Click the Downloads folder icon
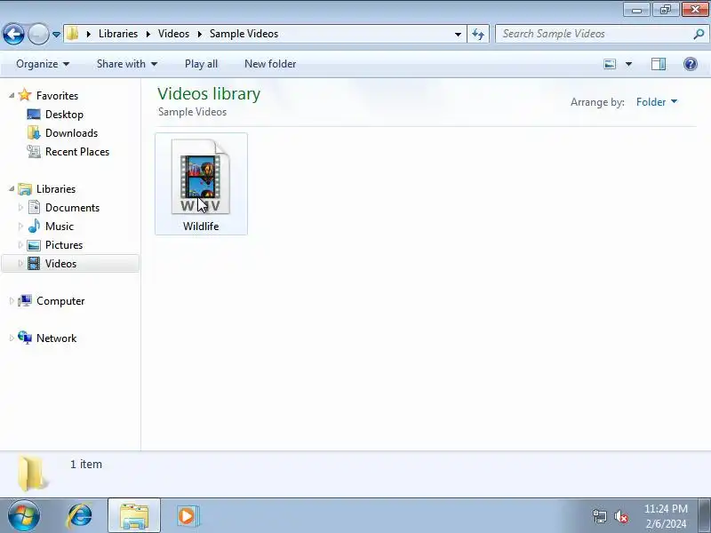711x533 pixels. pos(34,132)
